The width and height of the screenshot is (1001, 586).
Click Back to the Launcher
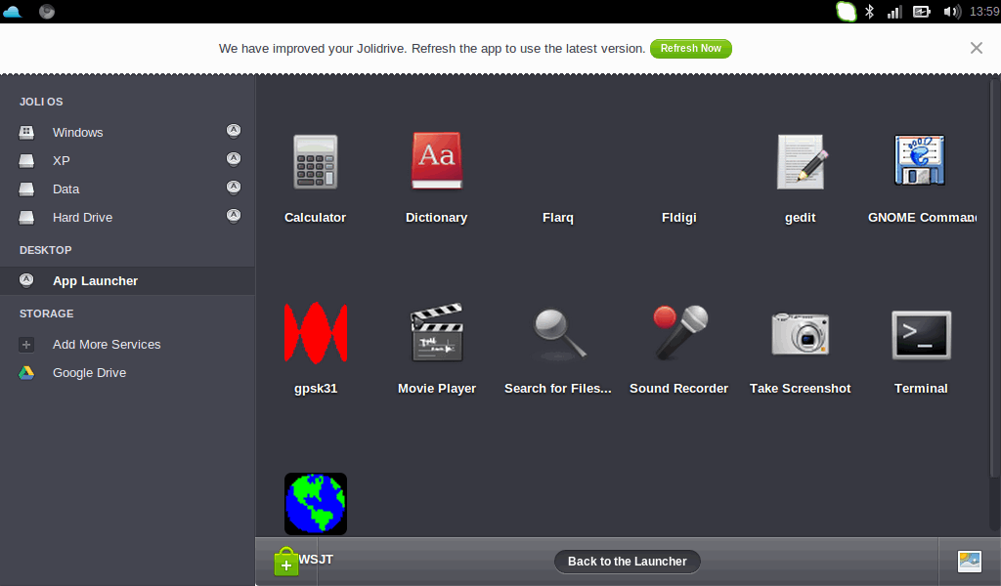tap(627, 561)
